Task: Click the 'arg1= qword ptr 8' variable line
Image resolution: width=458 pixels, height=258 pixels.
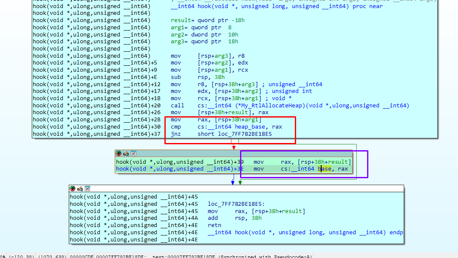Action: tap(201, 28)
